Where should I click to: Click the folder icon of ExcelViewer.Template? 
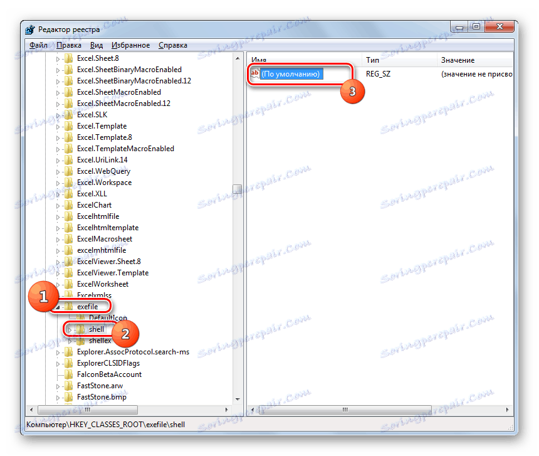[69, 273]
